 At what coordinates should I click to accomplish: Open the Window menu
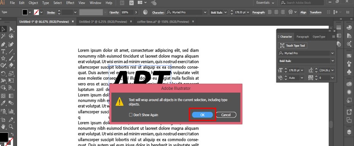(95, 3)
